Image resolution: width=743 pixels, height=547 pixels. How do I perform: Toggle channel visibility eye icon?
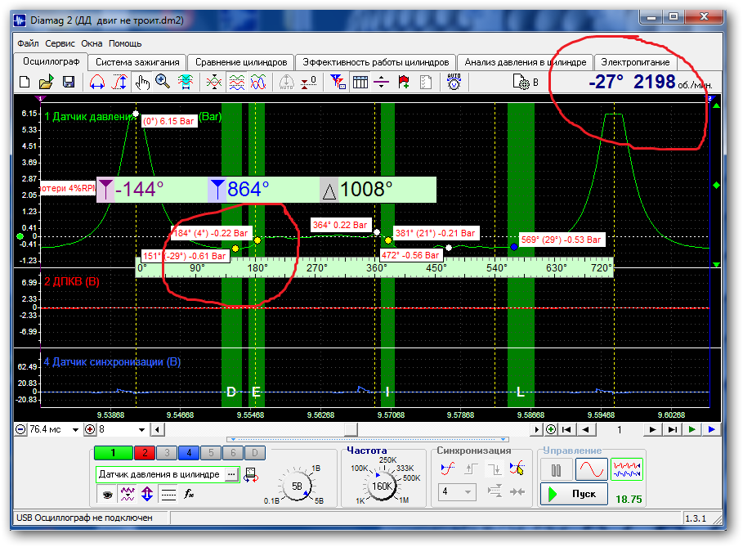tap(108, 495)
